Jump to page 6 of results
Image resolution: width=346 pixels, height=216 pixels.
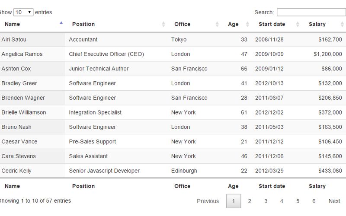coord(314,201)
